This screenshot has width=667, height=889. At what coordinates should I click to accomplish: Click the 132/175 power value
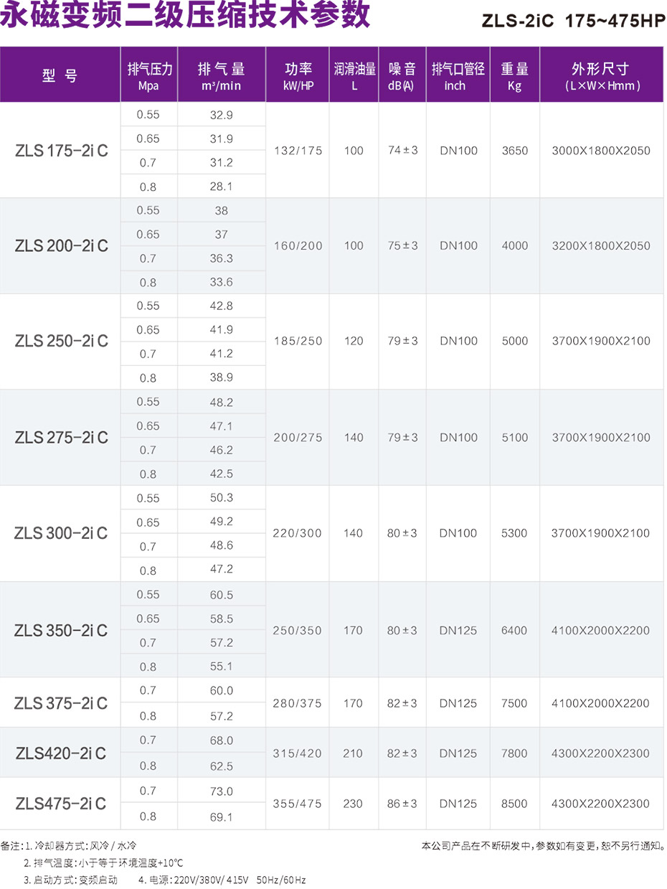point(298,151)
